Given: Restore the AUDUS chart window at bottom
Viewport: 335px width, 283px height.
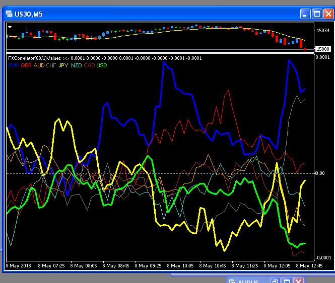Looking at the screenshot, I should pyautogui.click(x=276, y=280).
